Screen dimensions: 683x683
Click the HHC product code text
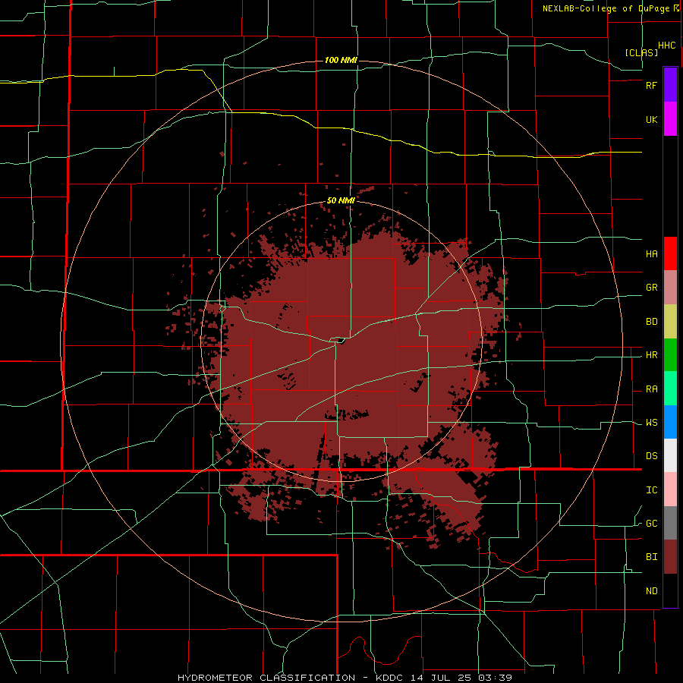click(666, 46)
